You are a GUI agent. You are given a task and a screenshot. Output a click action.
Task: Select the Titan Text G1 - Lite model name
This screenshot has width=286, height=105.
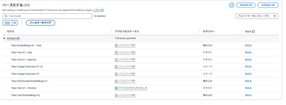(22, 52)
